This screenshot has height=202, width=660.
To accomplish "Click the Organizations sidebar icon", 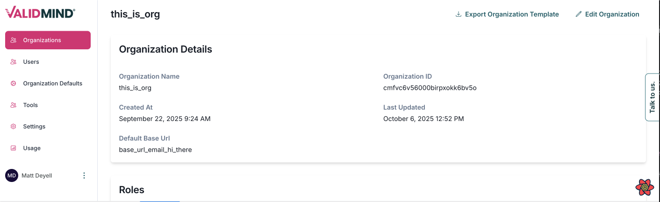I will pos(14,40).
